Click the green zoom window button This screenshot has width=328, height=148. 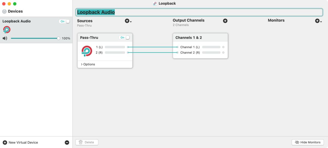click(15, 4)
